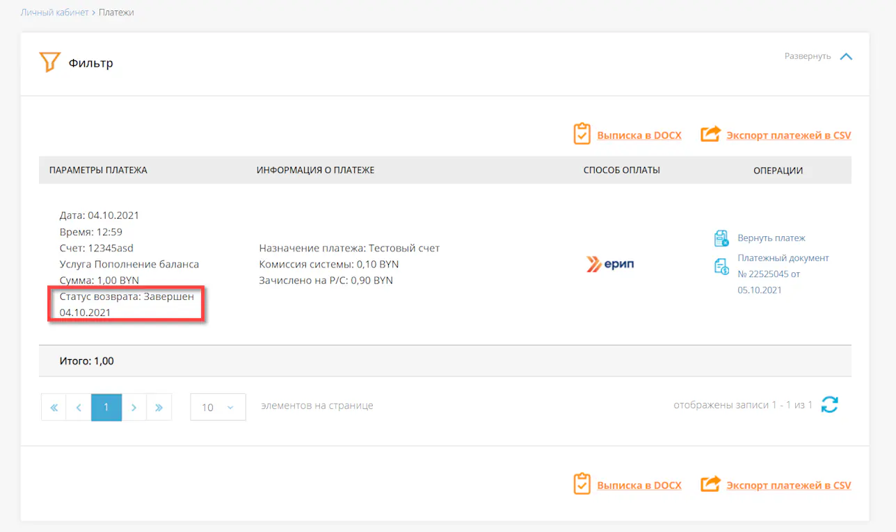Image resolution: width=896 pixels, height=532 pixels.
Task: Click the "Развернуть" label
Action: pyautogui.click(x=807, y=56)
